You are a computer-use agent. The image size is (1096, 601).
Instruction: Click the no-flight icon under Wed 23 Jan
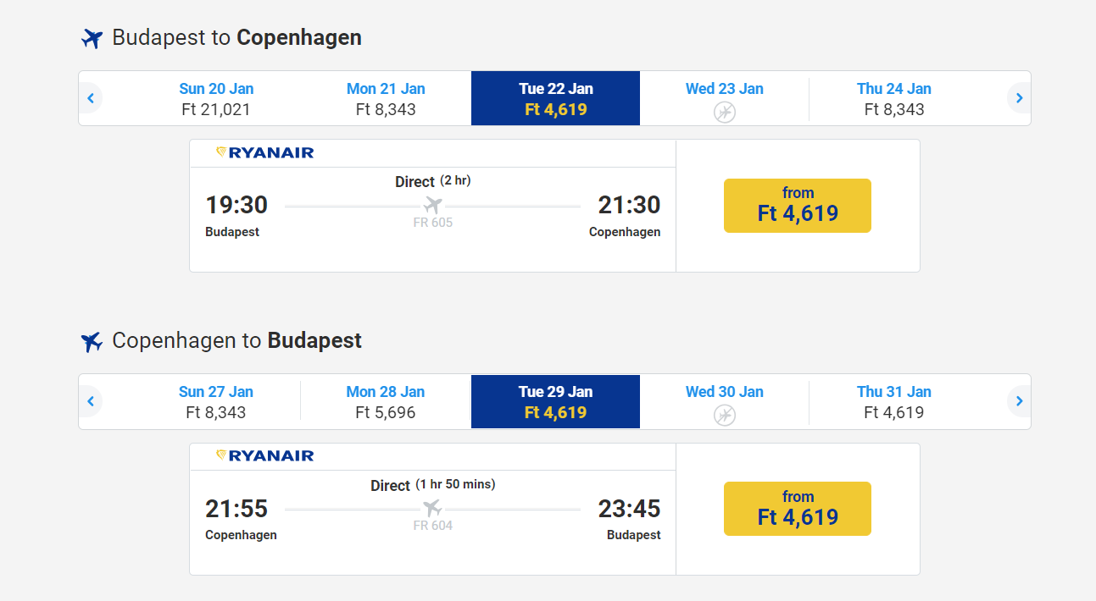[x=725, y=112]
